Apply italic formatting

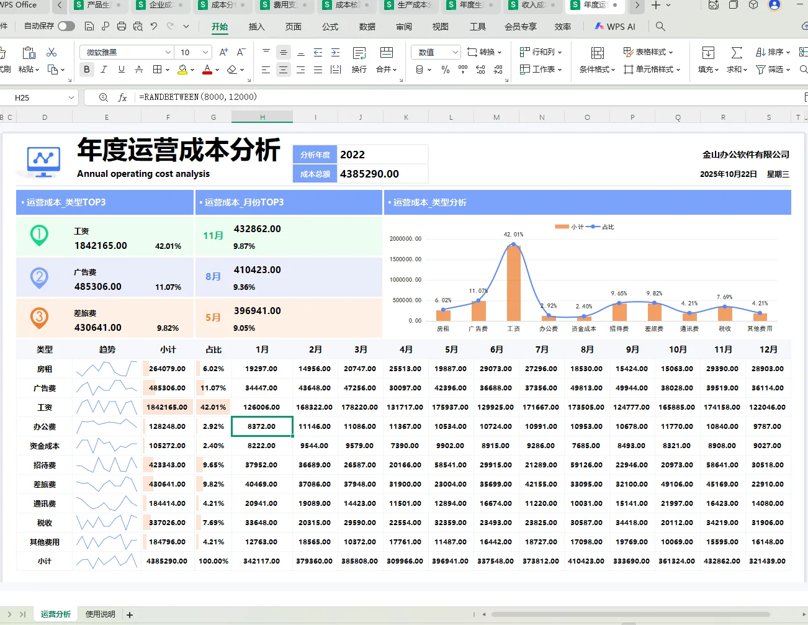(x=104, y=70)
